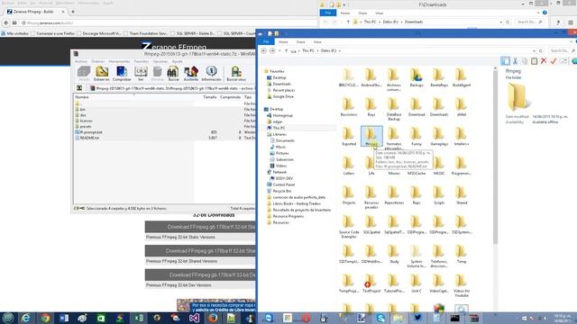Open new tab in Firefox

click(x=73, y=12)
